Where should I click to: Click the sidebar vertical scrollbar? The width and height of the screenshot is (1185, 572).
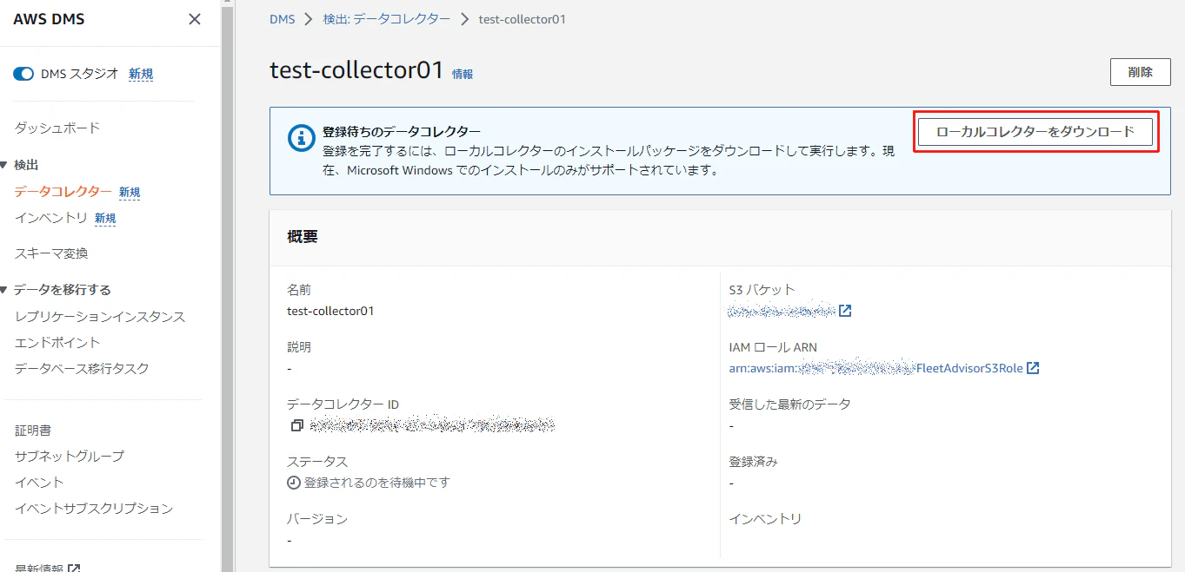227,286
